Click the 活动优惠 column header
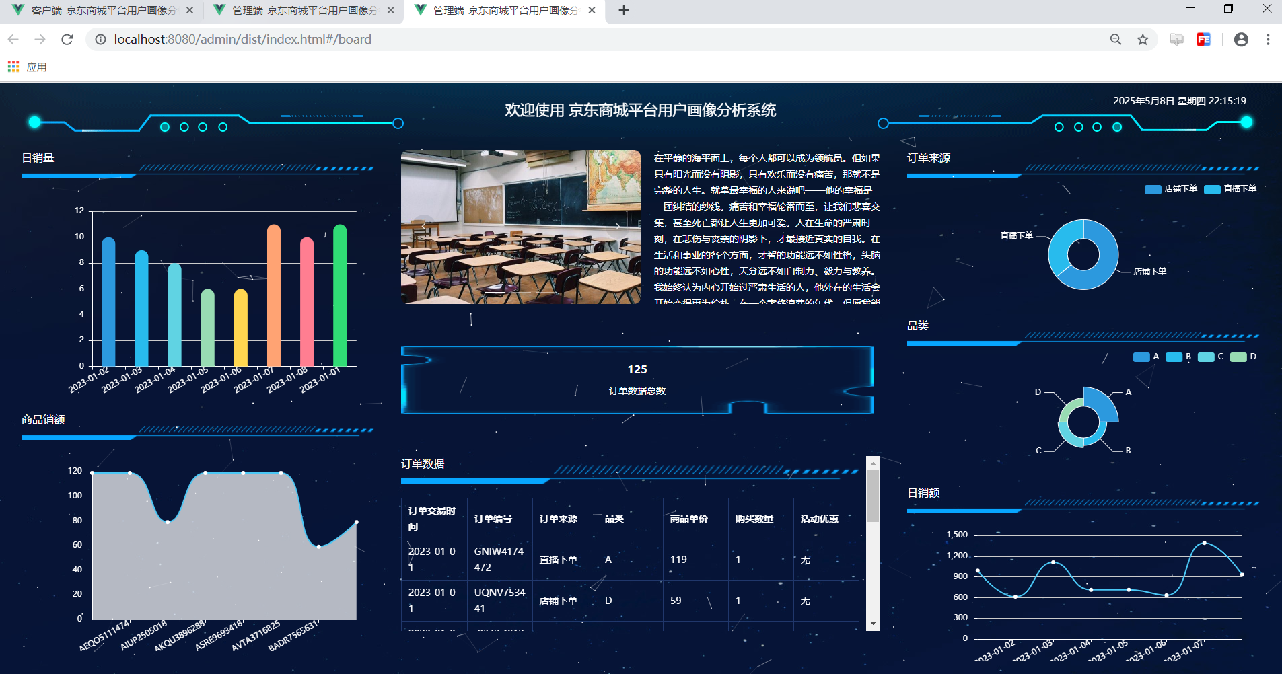 [826, 519]
